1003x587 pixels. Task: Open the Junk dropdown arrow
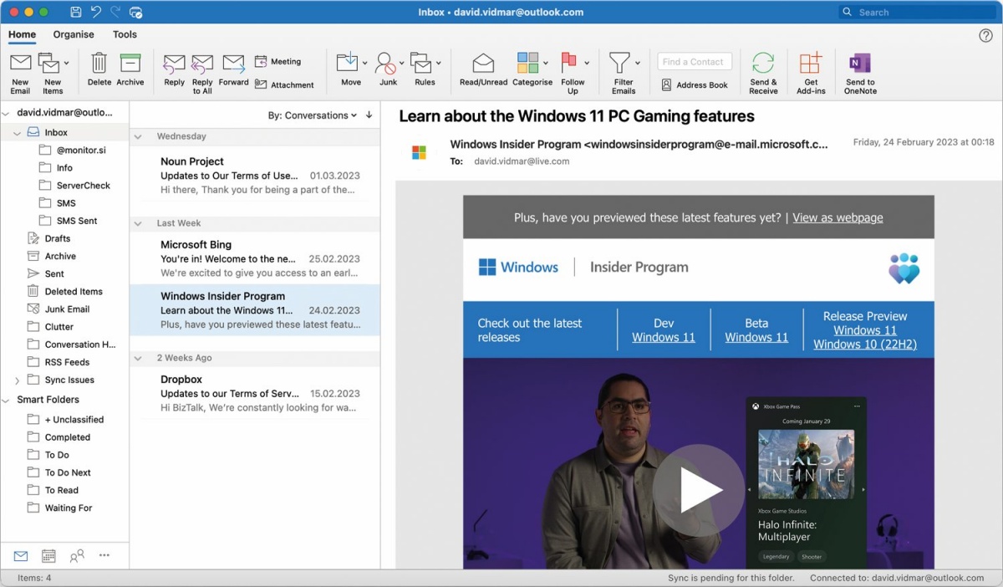coord(402,64)
